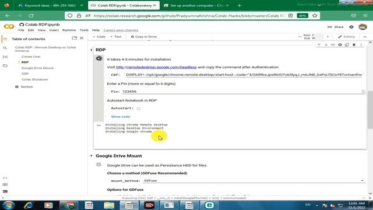Screen dimensions: 373x210
Task: Open the cell output options dots
Action: tap(98, 125)
